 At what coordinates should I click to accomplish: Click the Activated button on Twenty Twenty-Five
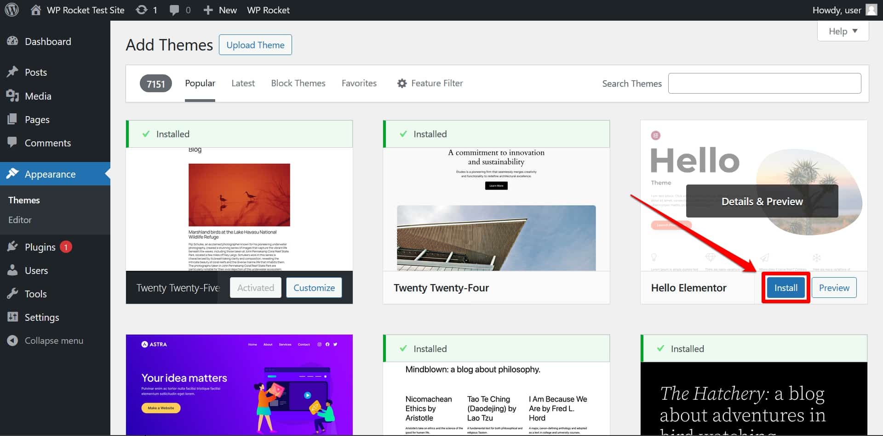pos(256,288)
